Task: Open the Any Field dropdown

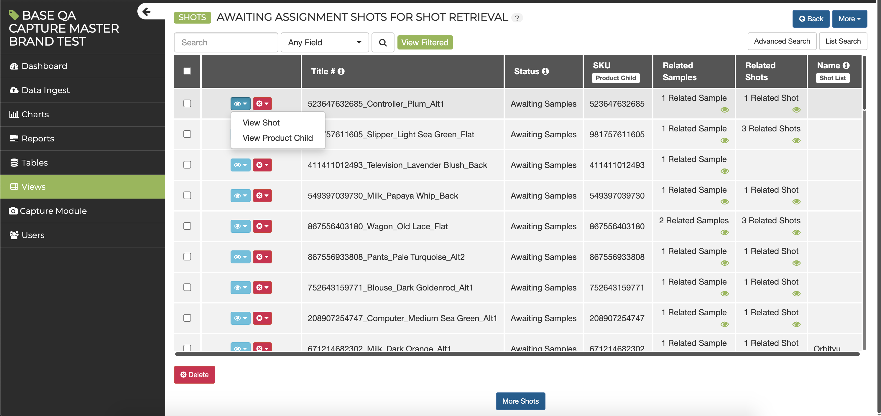Action: (324, 42)
